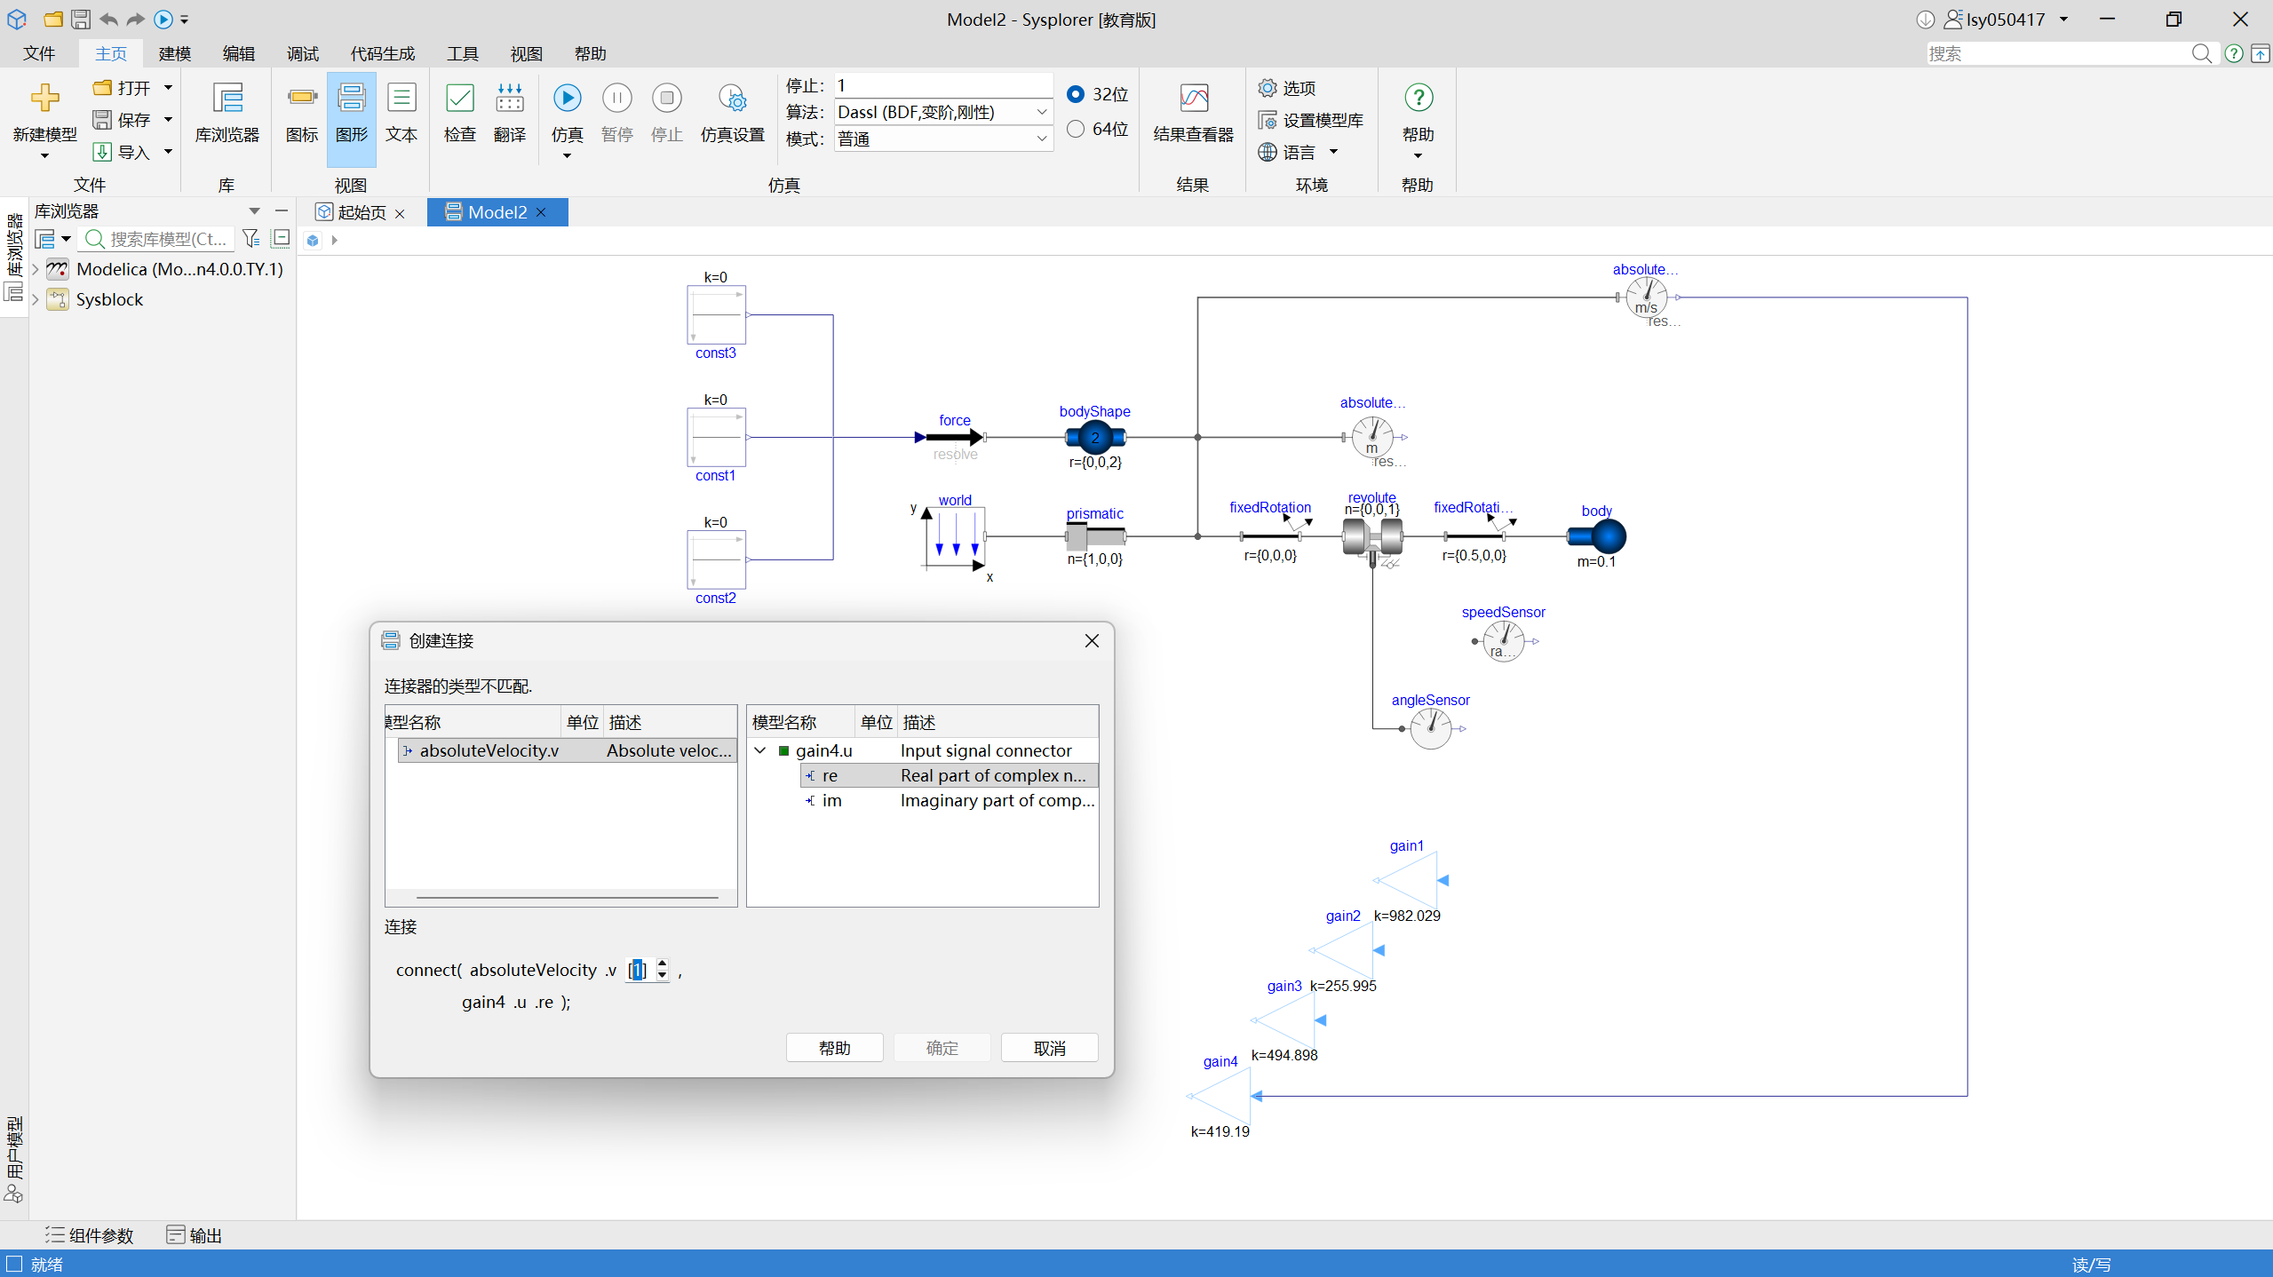Expand the Sysblock tree node

(x=36, y=299)
